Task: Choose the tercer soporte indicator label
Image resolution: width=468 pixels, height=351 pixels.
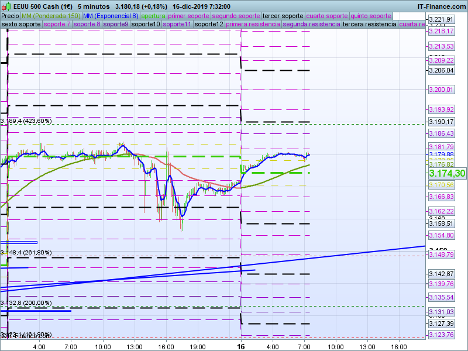Action: pos(283,16)
